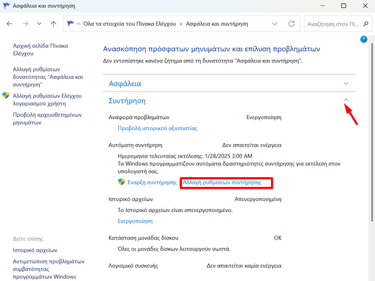The height and width of the screenshot is (281, 375).
Task: Click 'Ενεργοποίηση' link under Ιστορικό αρχείων
Action: [135, 221]
